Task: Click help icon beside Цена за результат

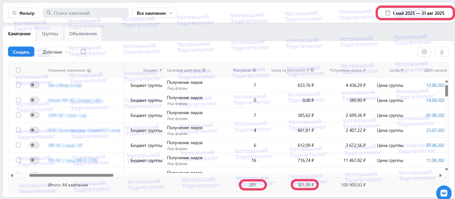Action: click(312, 70)
